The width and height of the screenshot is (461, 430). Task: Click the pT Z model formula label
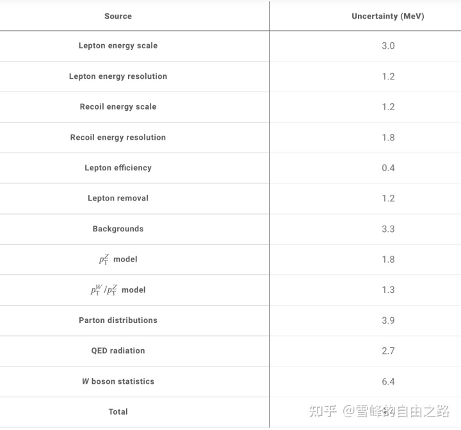click(118, 260)
